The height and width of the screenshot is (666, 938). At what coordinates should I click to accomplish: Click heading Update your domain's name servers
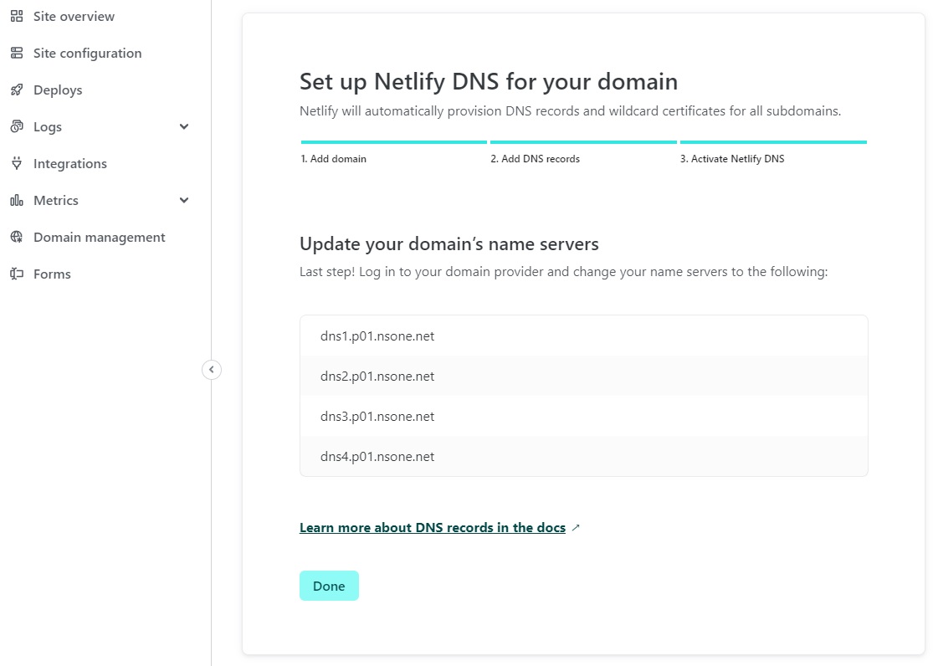[449, 244]
